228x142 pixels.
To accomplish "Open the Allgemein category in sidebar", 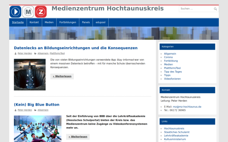I will point(170,54).
